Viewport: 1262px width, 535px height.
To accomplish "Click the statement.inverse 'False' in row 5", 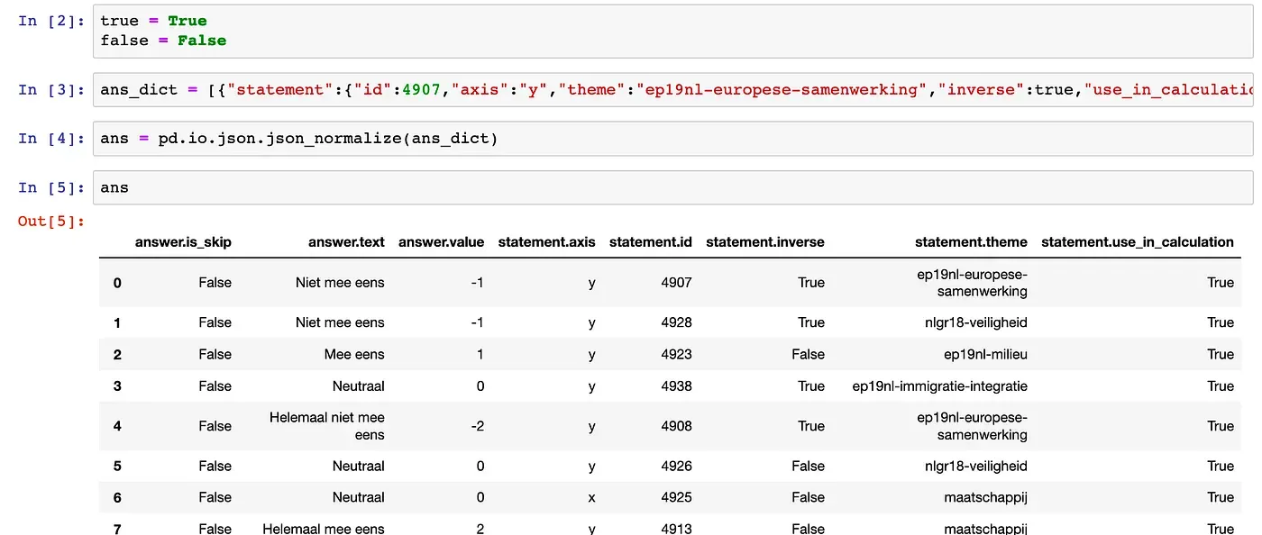I will (x=808, y=466).
